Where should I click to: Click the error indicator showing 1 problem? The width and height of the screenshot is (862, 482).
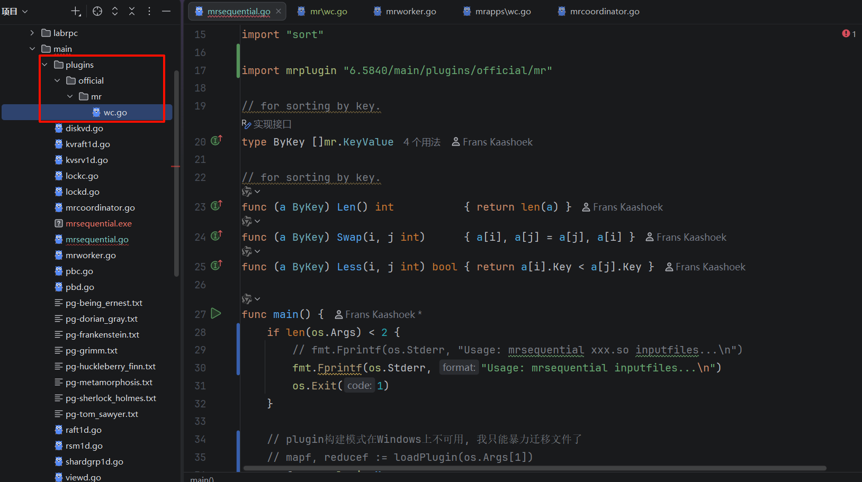pos(849,34)
